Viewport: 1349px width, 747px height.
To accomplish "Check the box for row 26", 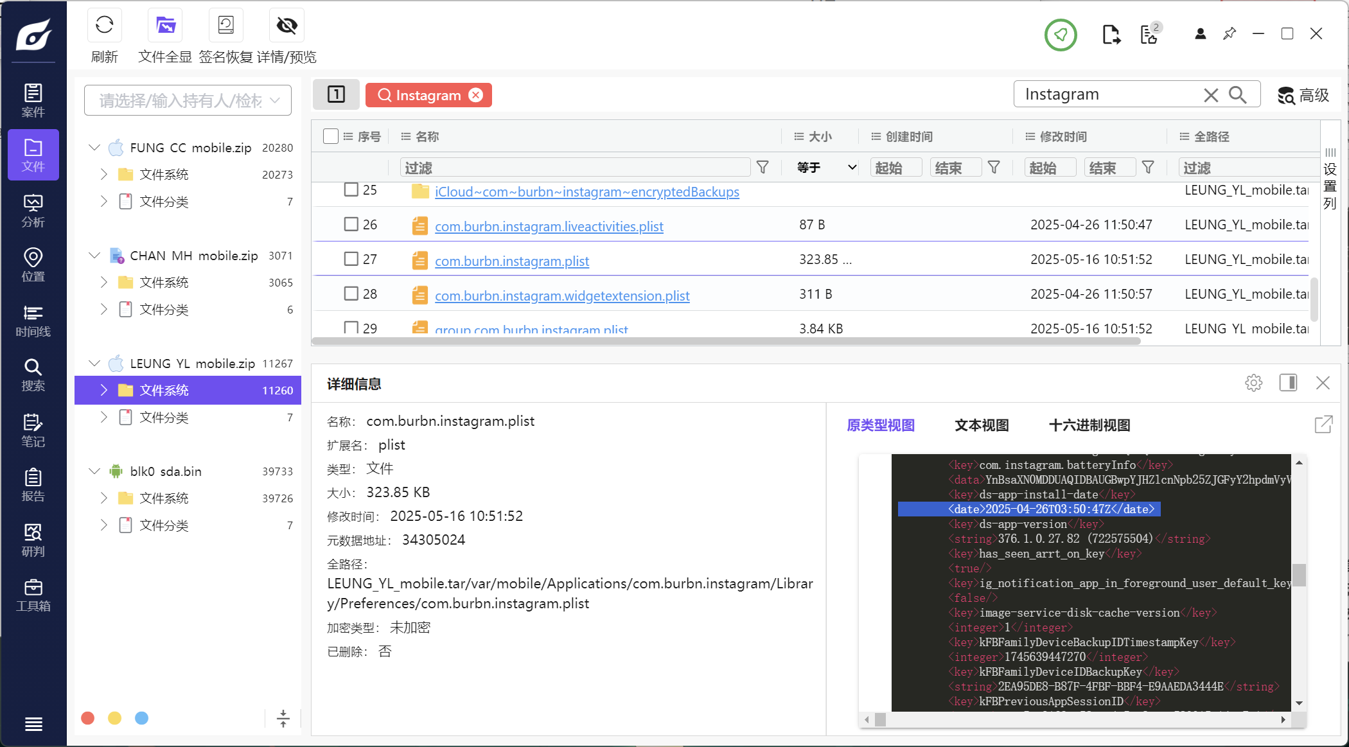I will pyautogui.click(x=351, y=224).
